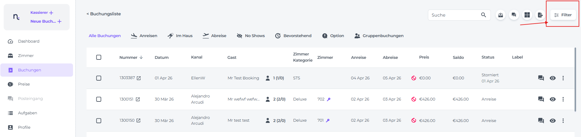Open comments for booking 1300150

click(x=541, y=120)
